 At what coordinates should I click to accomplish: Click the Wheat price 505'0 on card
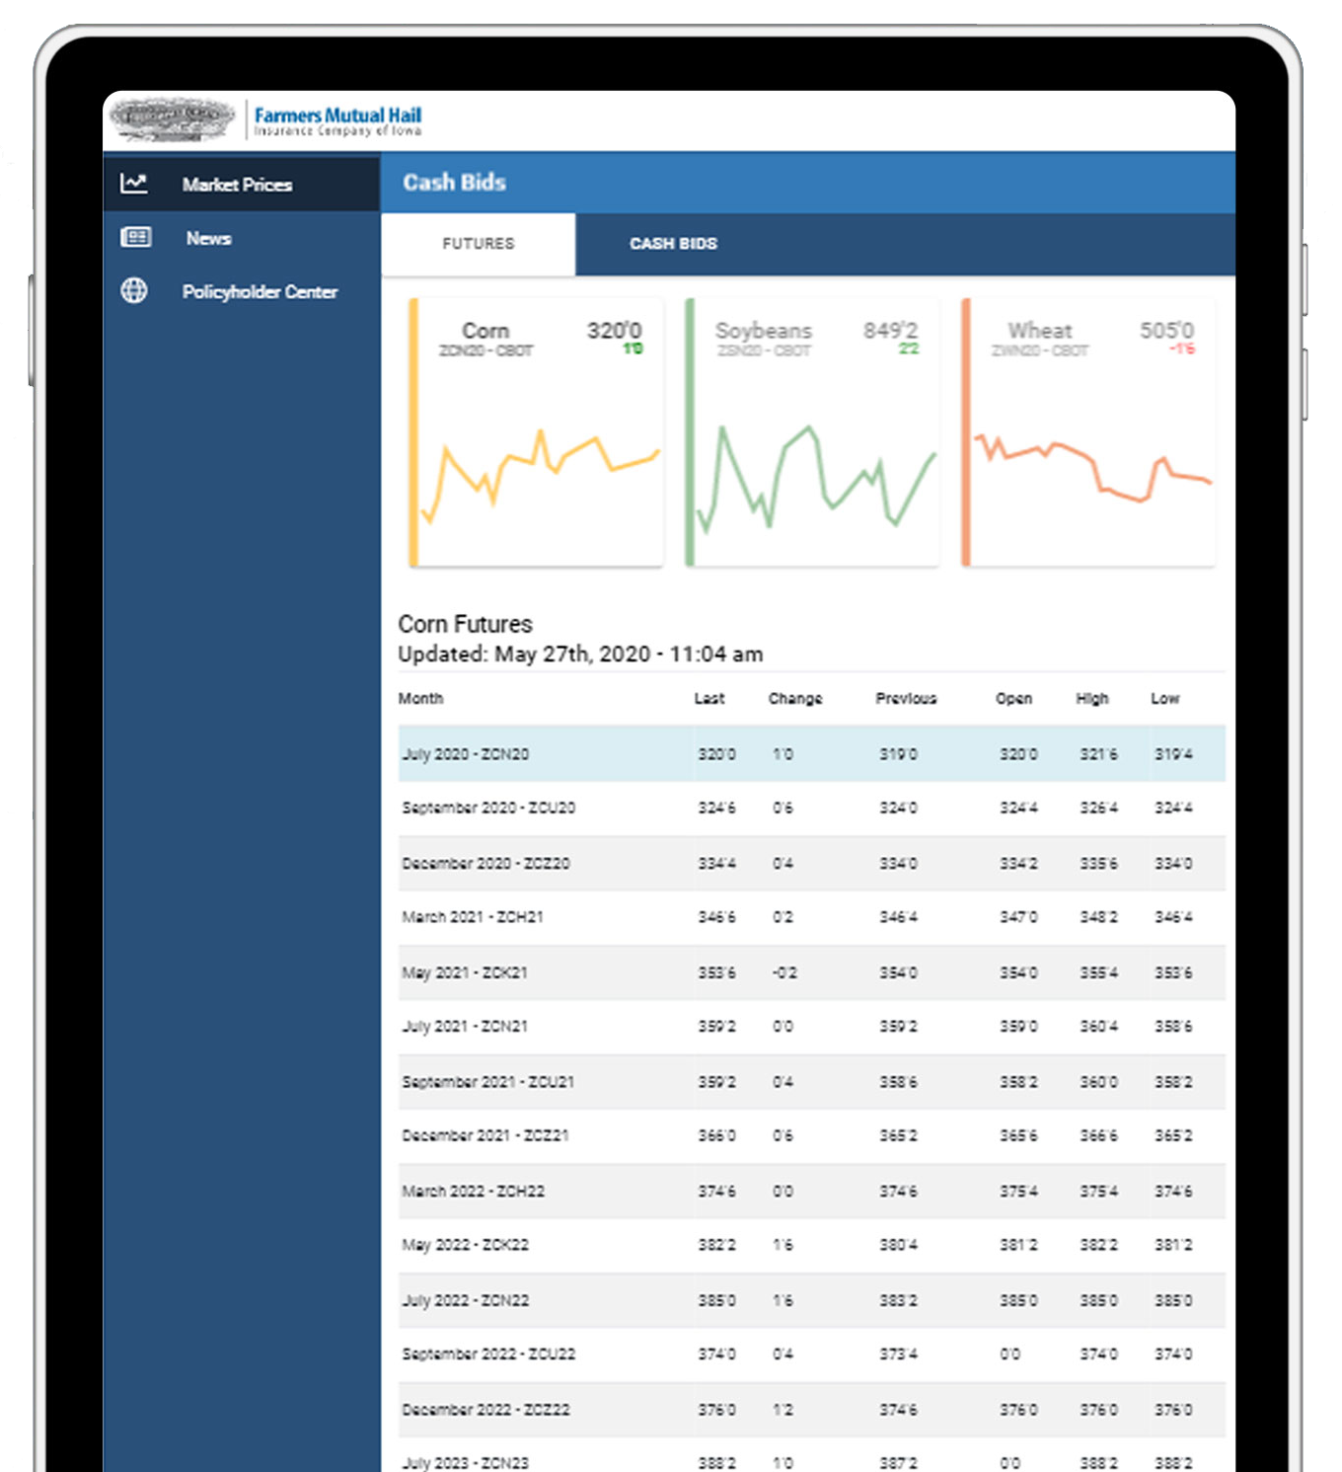coord(1166,331)
